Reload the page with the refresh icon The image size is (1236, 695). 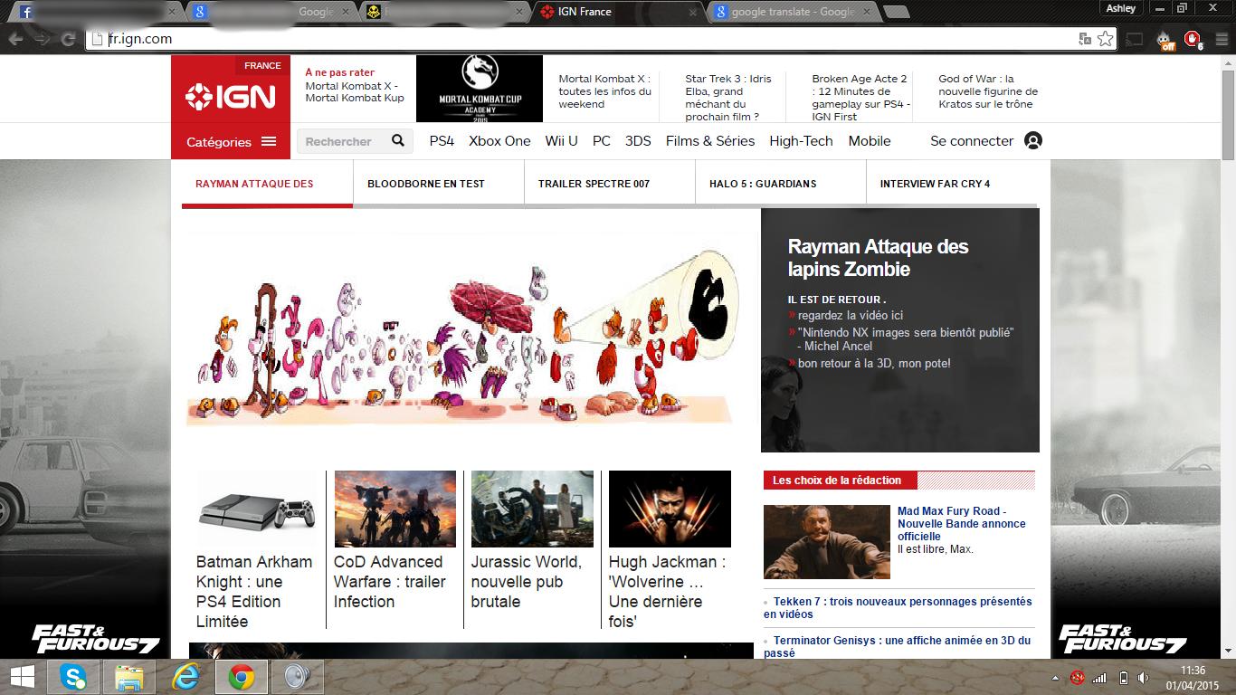pos(68,39)
